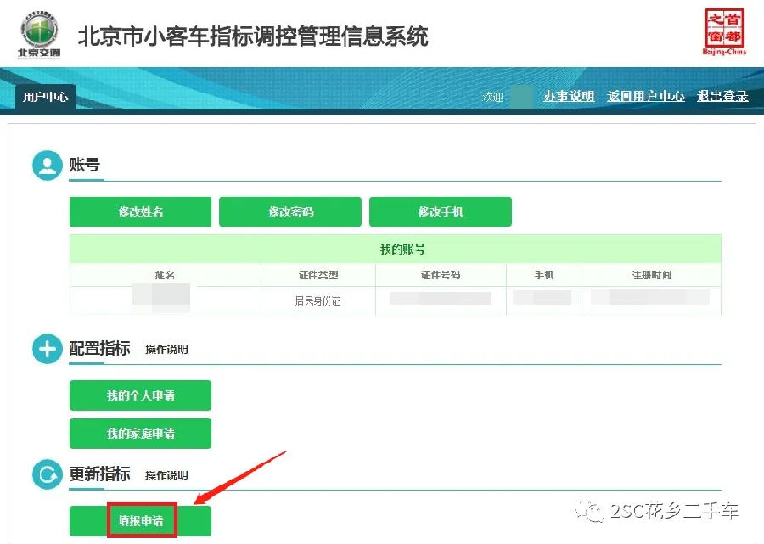Log out via 退出登录 link

click(722, 96)
